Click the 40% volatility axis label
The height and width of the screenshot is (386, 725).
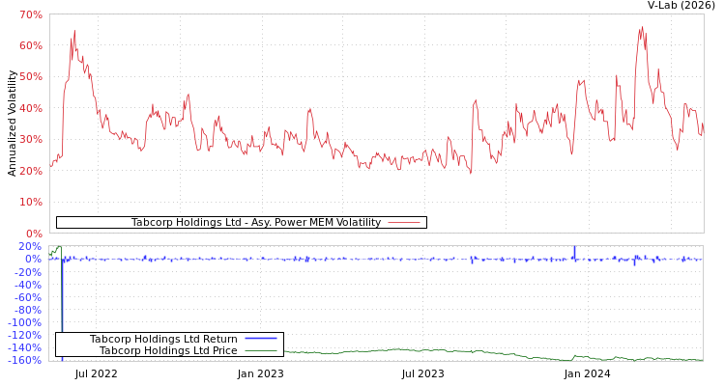coord(31,109)
